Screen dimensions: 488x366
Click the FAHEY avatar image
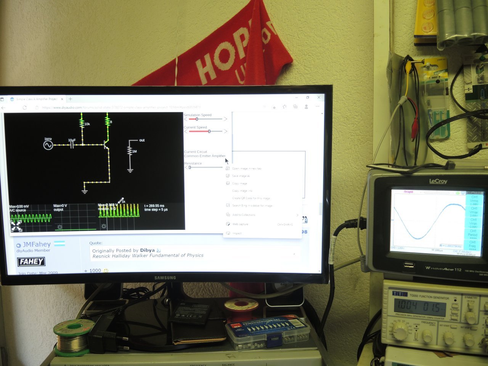(x=31, y=262)
